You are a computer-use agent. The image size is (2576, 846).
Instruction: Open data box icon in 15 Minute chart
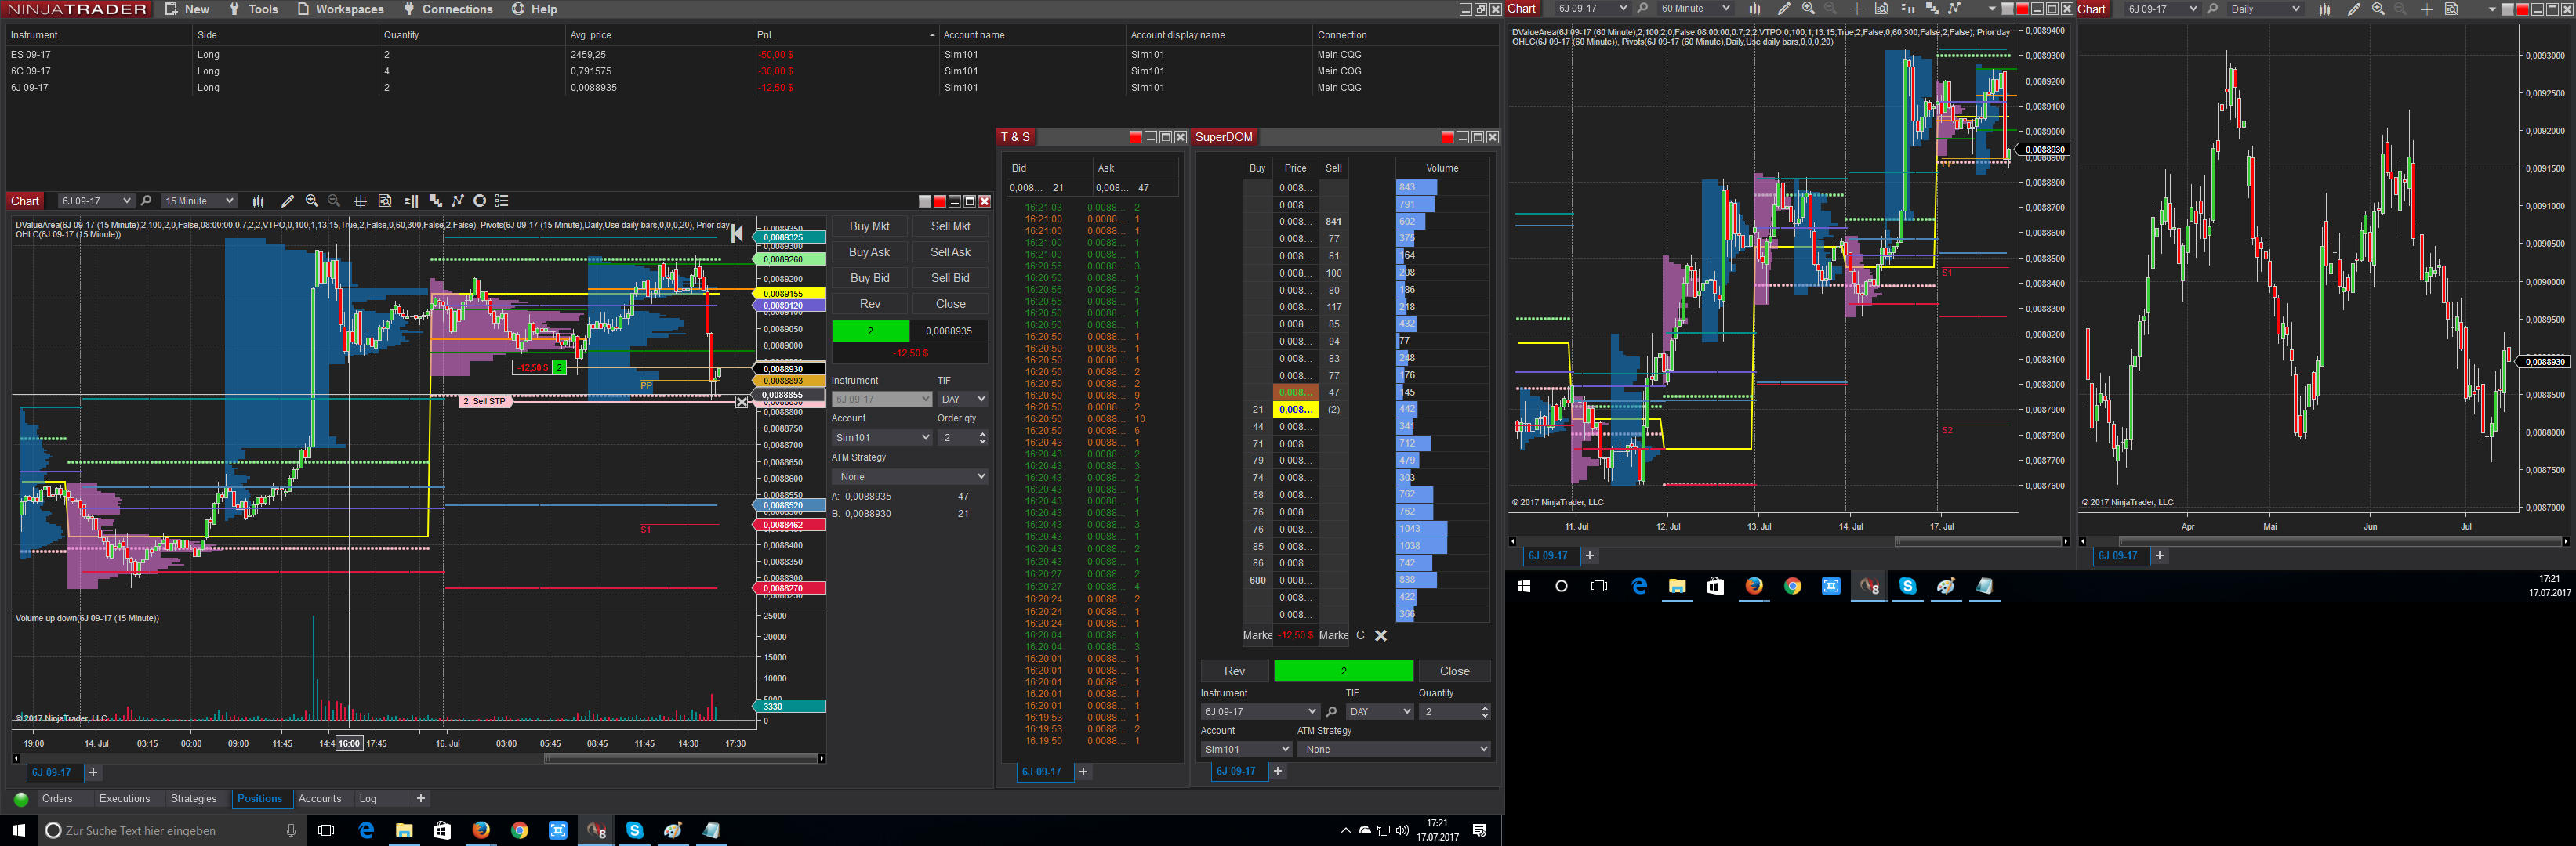[x=385, y=201]
